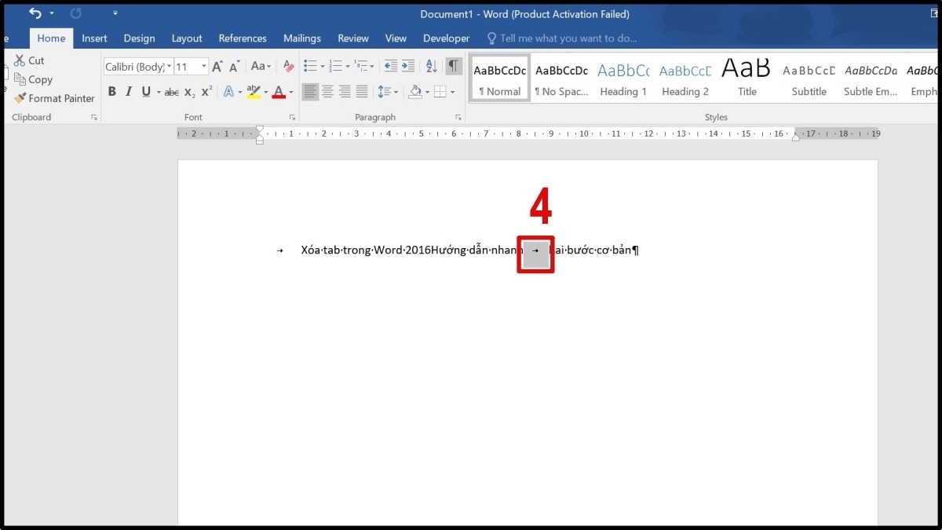The width and height of the screenshot is (942, 530).
Task: Apply bold formatting with the B icon
Action: click(111, 92)
